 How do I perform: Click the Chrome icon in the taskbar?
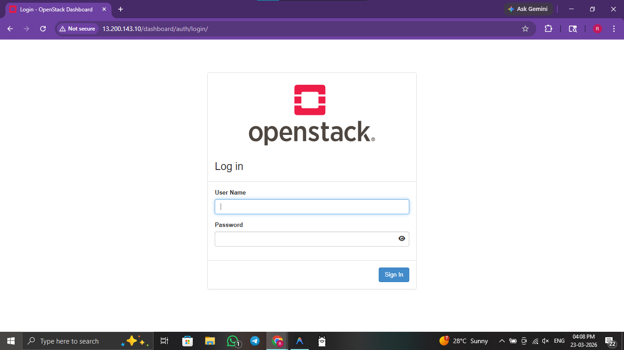click(277, 341)
